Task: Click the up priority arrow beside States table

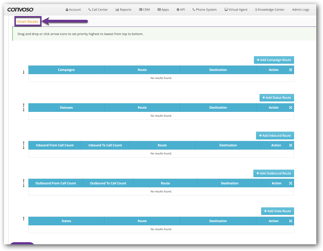Action: coord(24,218)
